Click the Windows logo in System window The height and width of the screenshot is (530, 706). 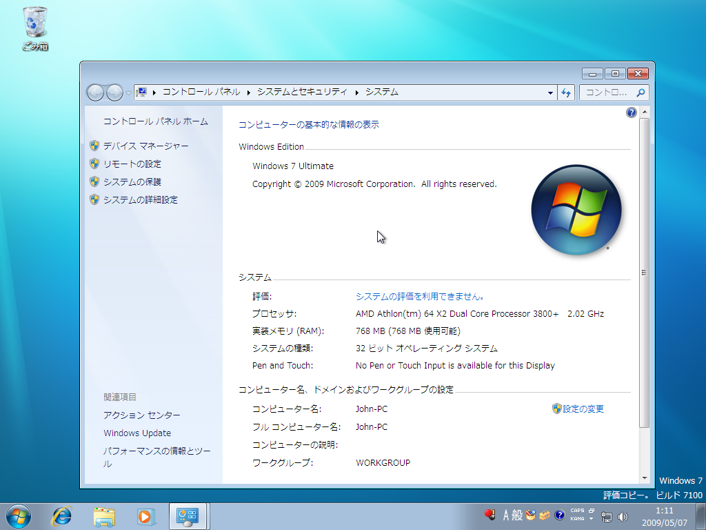[x=576, y=210]
